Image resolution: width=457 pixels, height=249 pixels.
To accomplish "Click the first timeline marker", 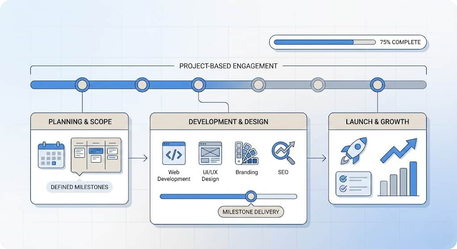I will pos(82,85).
